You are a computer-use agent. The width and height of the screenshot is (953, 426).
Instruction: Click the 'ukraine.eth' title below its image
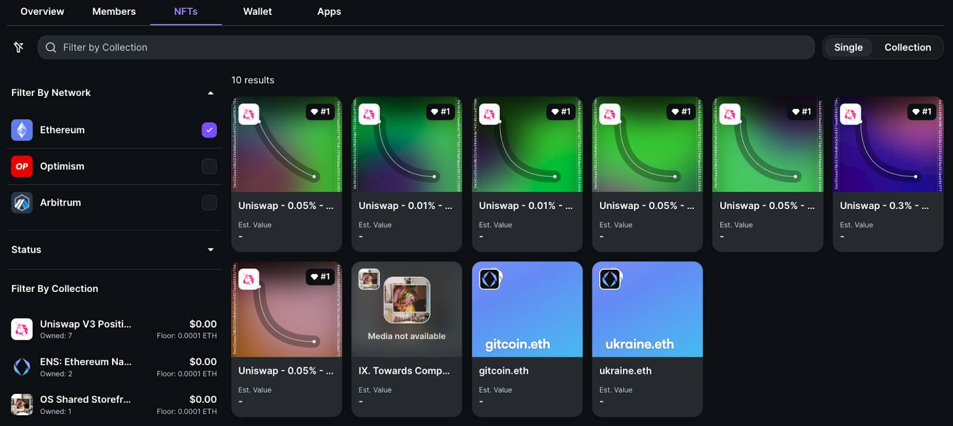[x=625, y=371]
